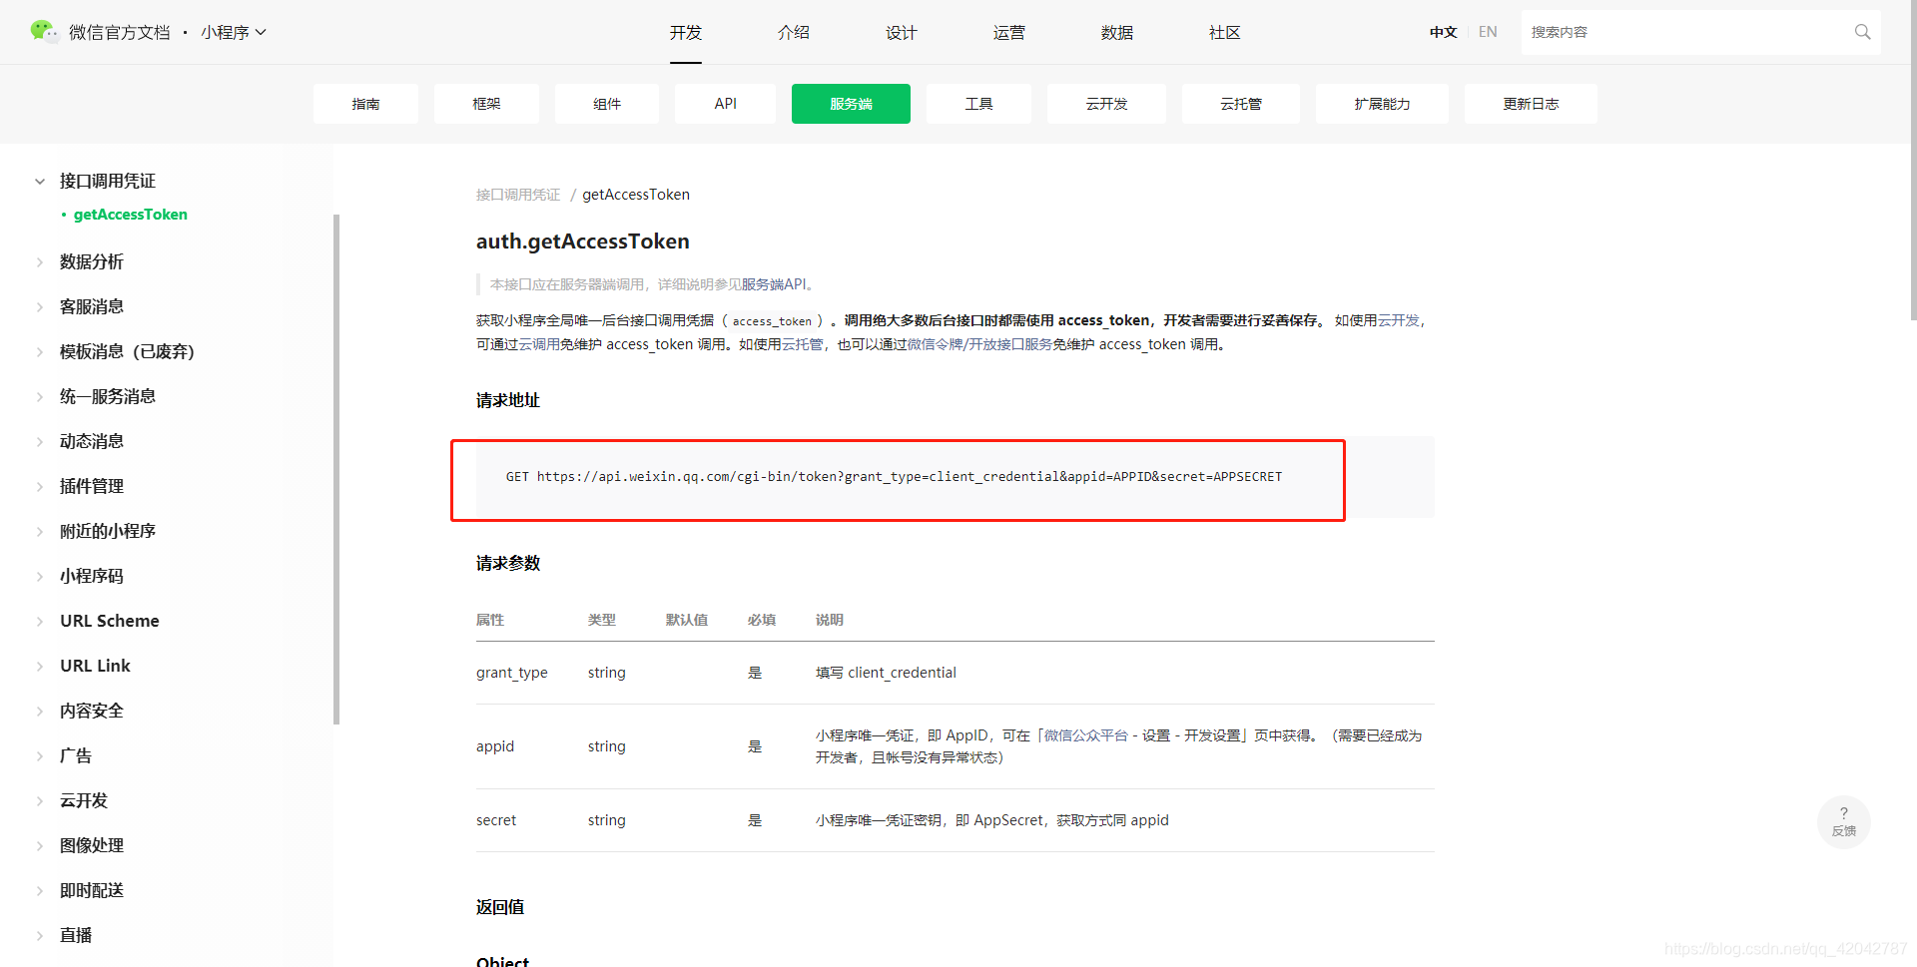Switch to the 设计 top tab
The image size is (1917, 967).
[902, 33]
